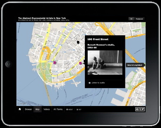Image resolution: width=161 pixels, height=128 pixels.
Task: Tap the black marker at popup edge
Action: click(84, 62)
